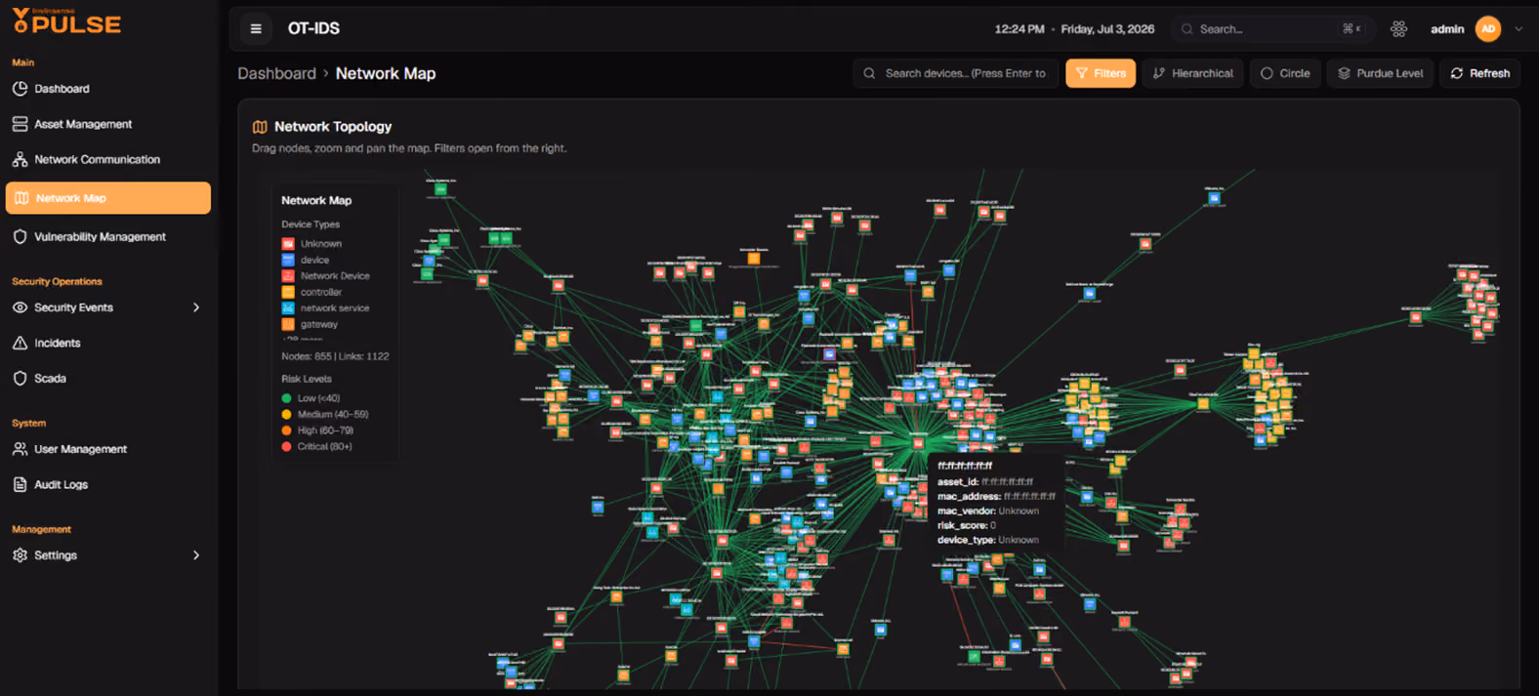Image resolution: width=1539 pixels, height=696 pixels.
Task: Select 'Network Device' legend entry
Action: (326, 276)
